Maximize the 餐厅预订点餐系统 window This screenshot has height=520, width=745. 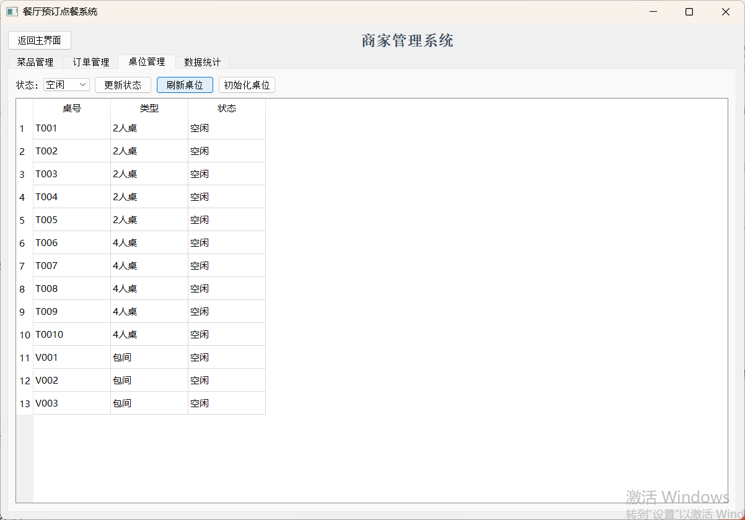point(689,12)
